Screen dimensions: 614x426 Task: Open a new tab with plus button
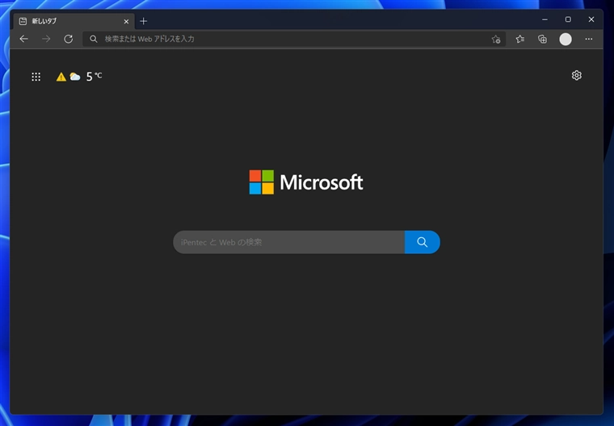click(143, 21)
